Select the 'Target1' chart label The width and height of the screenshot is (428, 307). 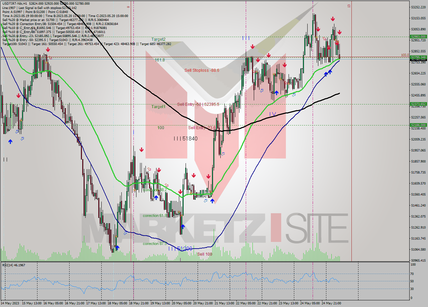click(158, 107)
